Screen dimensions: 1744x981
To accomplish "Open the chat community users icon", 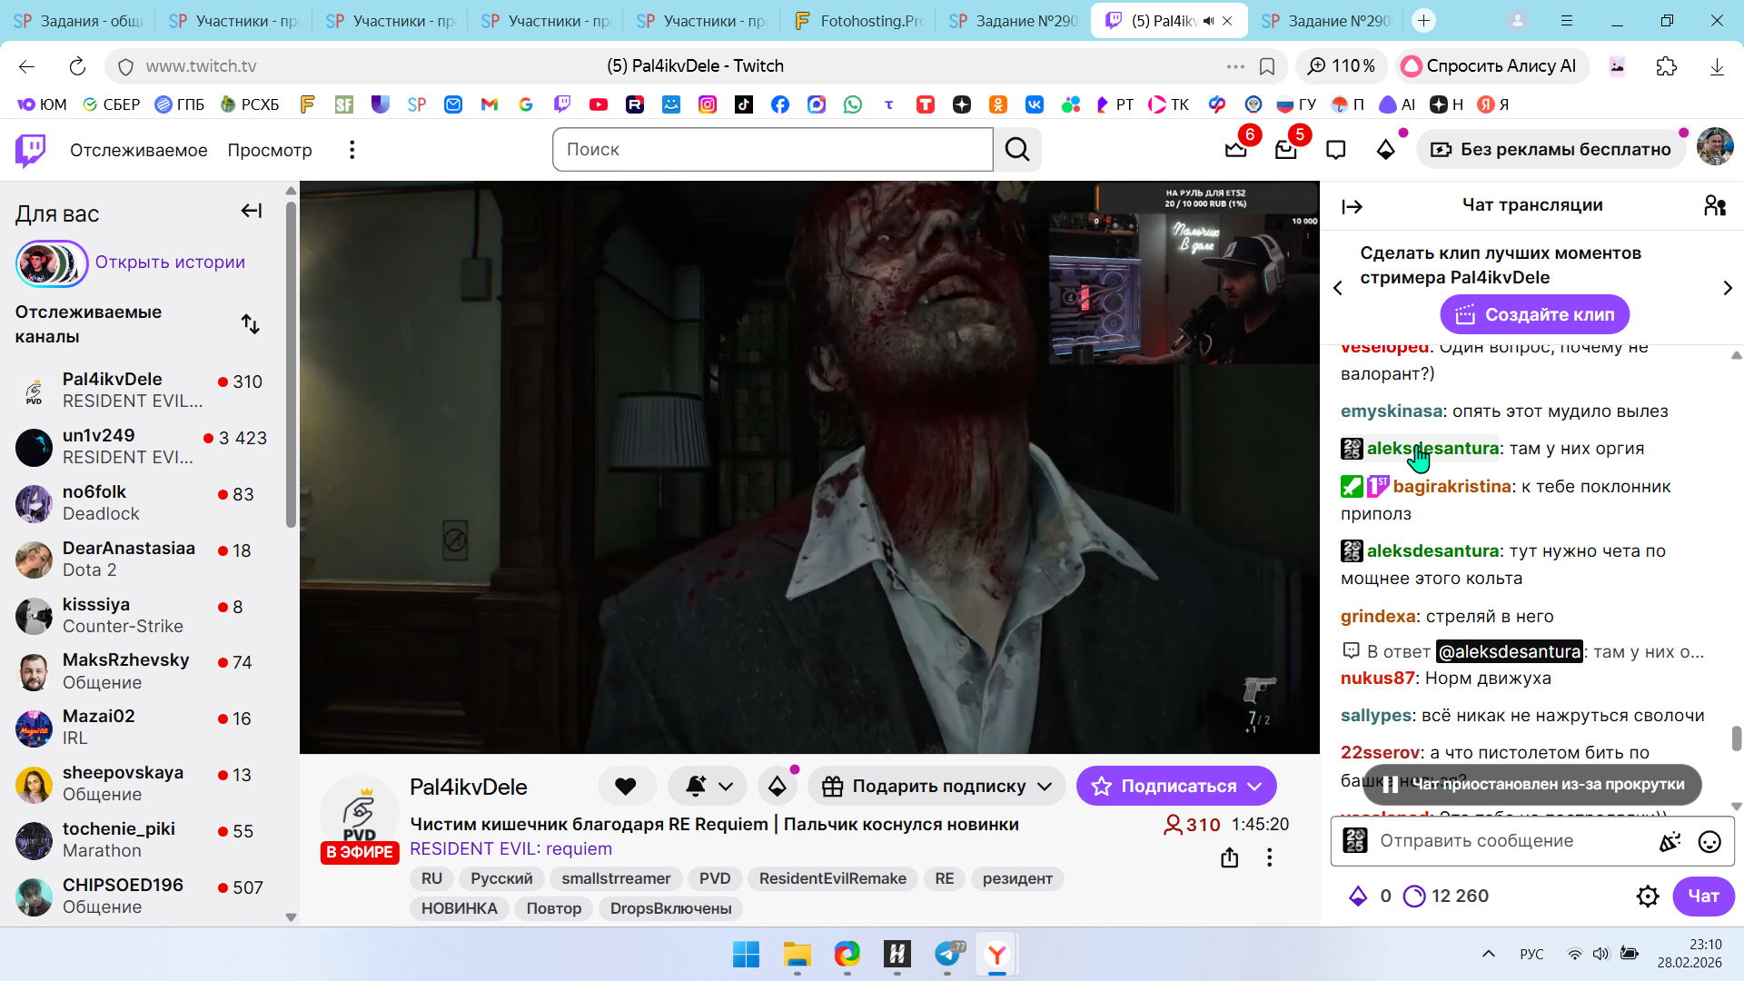I will coord(1714,206).
